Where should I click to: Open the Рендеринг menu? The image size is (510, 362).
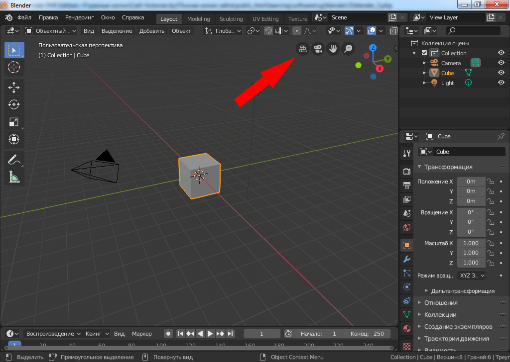coord(79,17)
